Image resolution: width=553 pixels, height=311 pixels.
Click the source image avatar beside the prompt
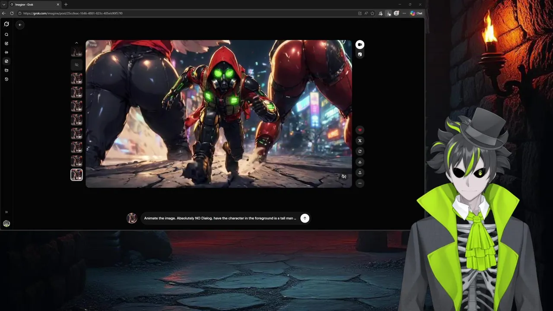click(x=132, y=218)
